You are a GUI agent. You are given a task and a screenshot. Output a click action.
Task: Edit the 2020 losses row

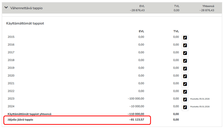tap(185, 76)
